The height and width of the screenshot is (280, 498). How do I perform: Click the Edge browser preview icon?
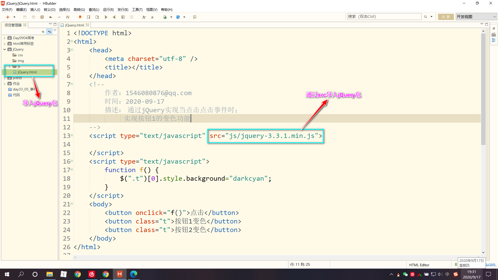pyautogui.click(x=178, y=17)
